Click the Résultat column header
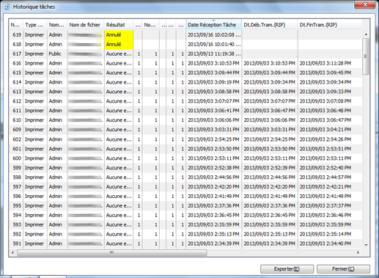Viewport: 379px width, 278px height. point(119,25)
